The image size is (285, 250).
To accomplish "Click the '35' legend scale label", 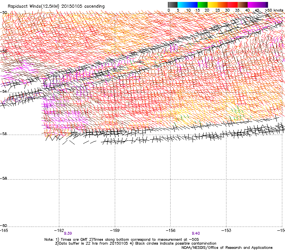I will pyautogui.click(x=237, y=10).
